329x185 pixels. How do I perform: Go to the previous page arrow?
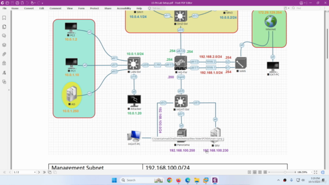(x=10, y=172)
